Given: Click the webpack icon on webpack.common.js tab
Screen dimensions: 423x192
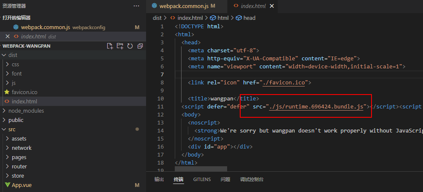Looking at the screenshot, I should pos(155,6).
